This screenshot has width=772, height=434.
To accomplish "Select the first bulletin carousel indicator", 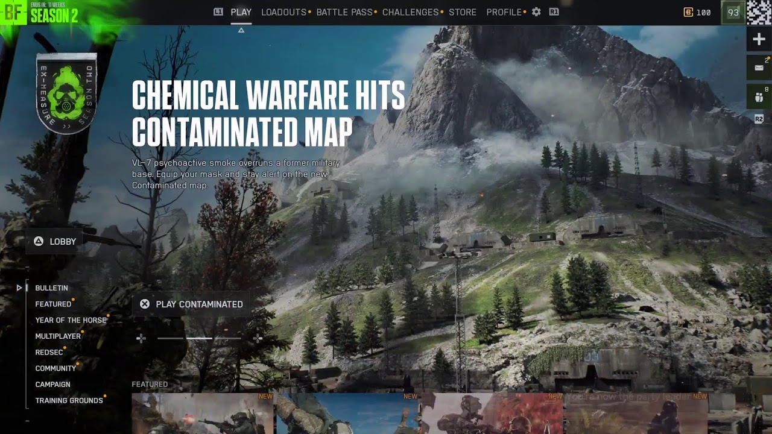I will click(170, 339).
